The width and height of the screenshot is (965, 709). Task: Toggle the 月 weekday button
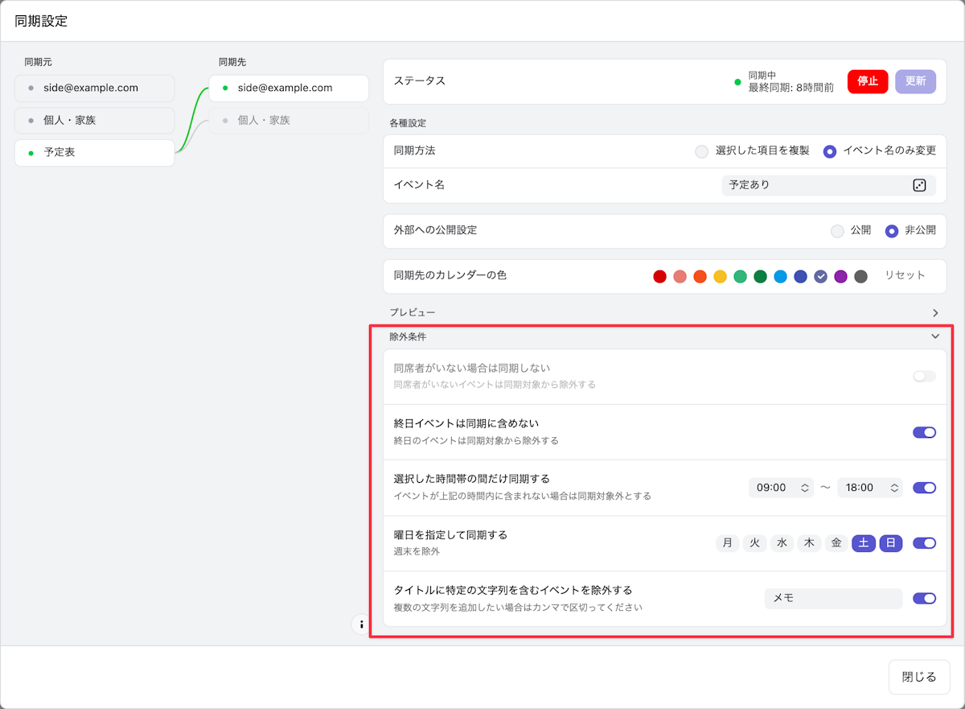point(727,543)
